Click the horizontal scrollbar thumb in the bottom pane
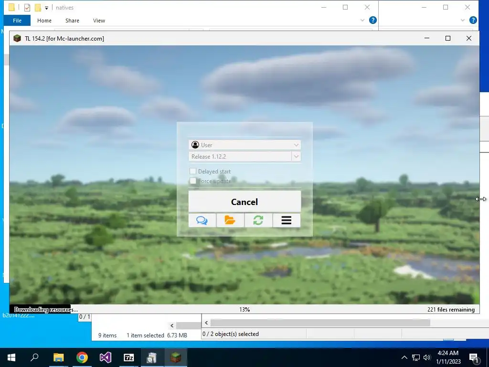Screen dimensions: 489x367 coord(320,323)
